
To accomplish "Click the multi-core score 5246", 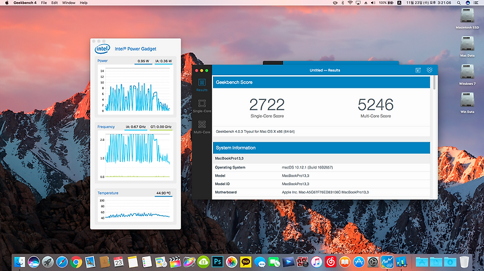I will click(376, 105).
